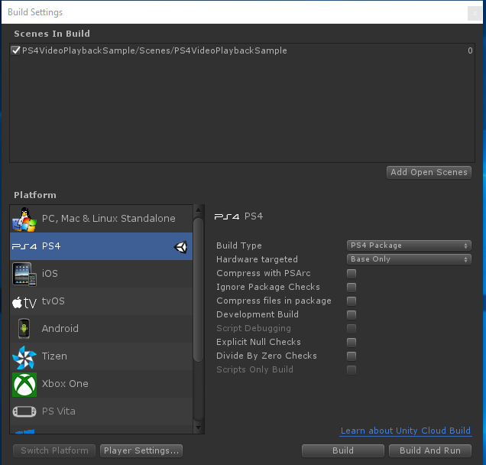Click the Build Type label
The height and width of the screenshot is (465, 486).
239,246
